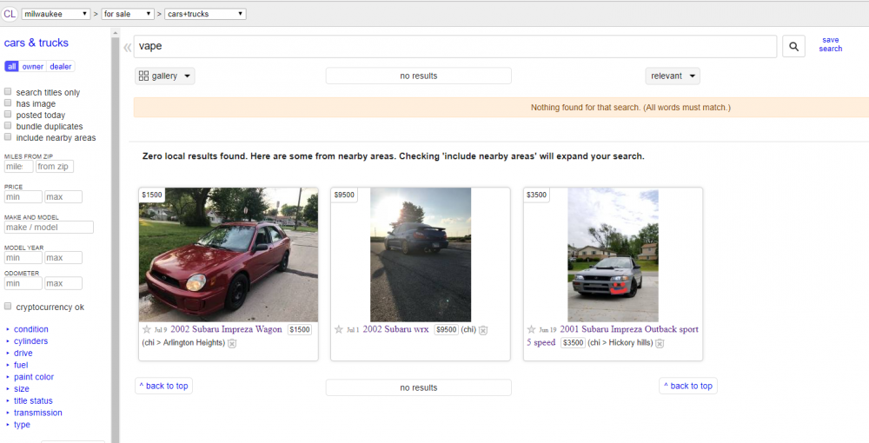
Task: Favorite the 2002 Subaru Impreza Wagon listing star
Action: (x=147, y=329)
